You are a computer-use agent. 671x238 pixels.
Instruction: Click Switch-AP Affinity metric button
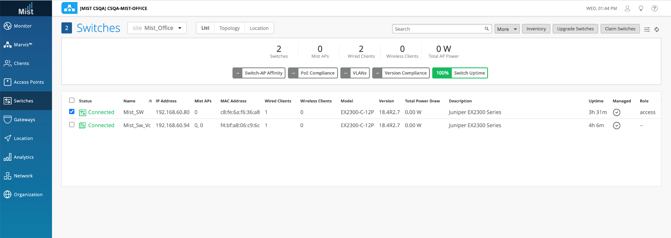[x=259, y=73]
